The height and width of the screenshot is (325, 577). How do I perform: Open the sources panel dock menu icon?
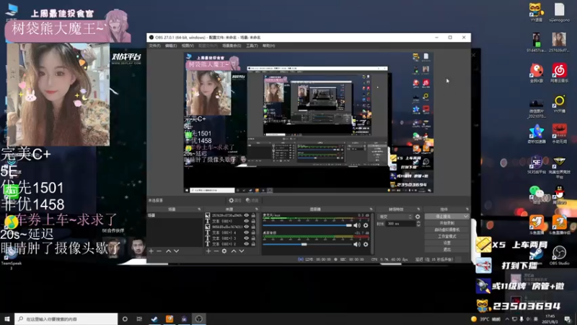coord(257,209)
